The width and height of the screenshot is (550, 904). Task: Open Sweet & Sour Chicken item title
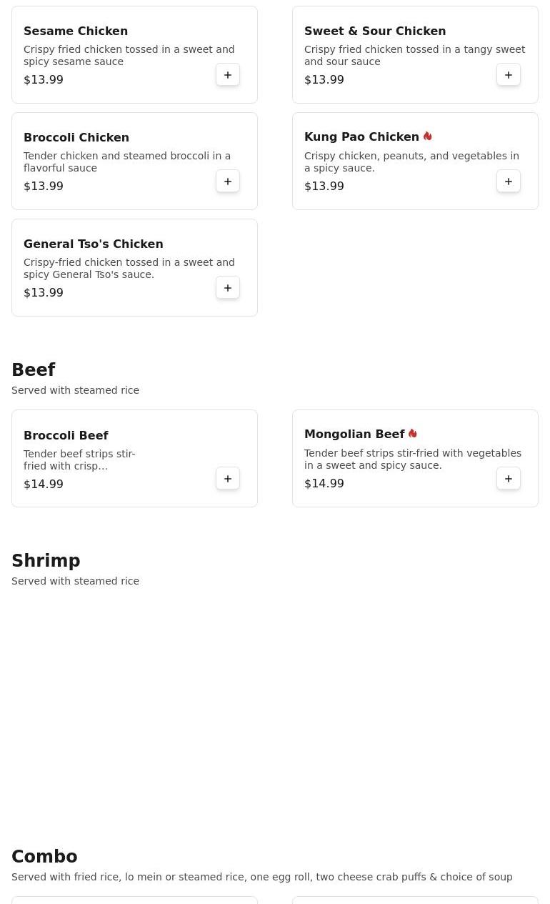click(375, 31)
